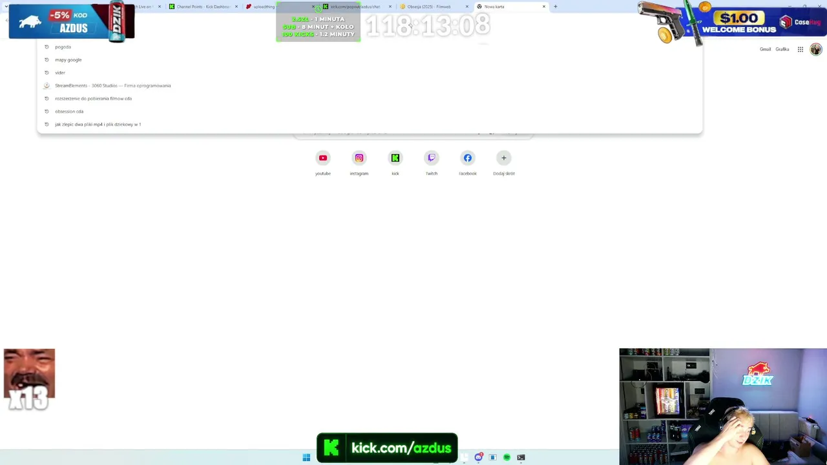Open Spotify from the taskbar

point(507,457)
